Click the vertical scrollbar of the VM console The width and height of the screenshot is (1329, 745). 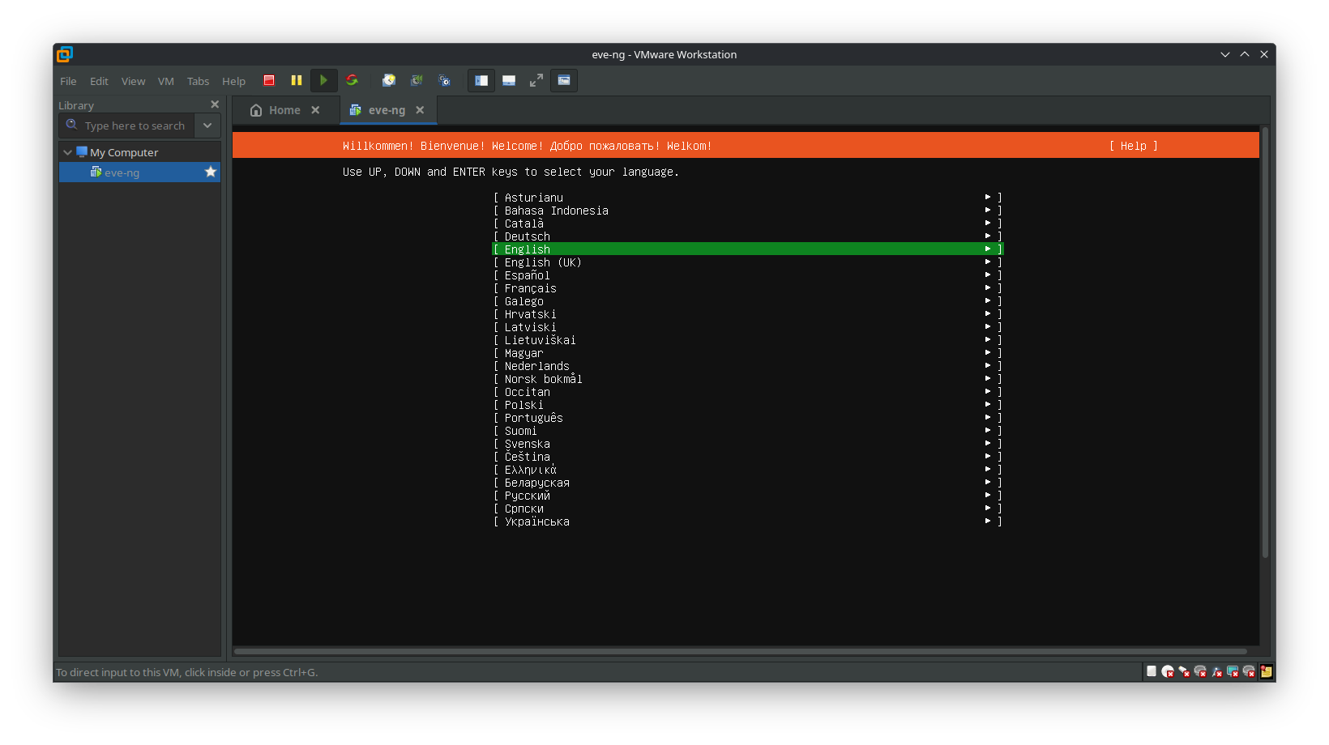(1264, 343)
